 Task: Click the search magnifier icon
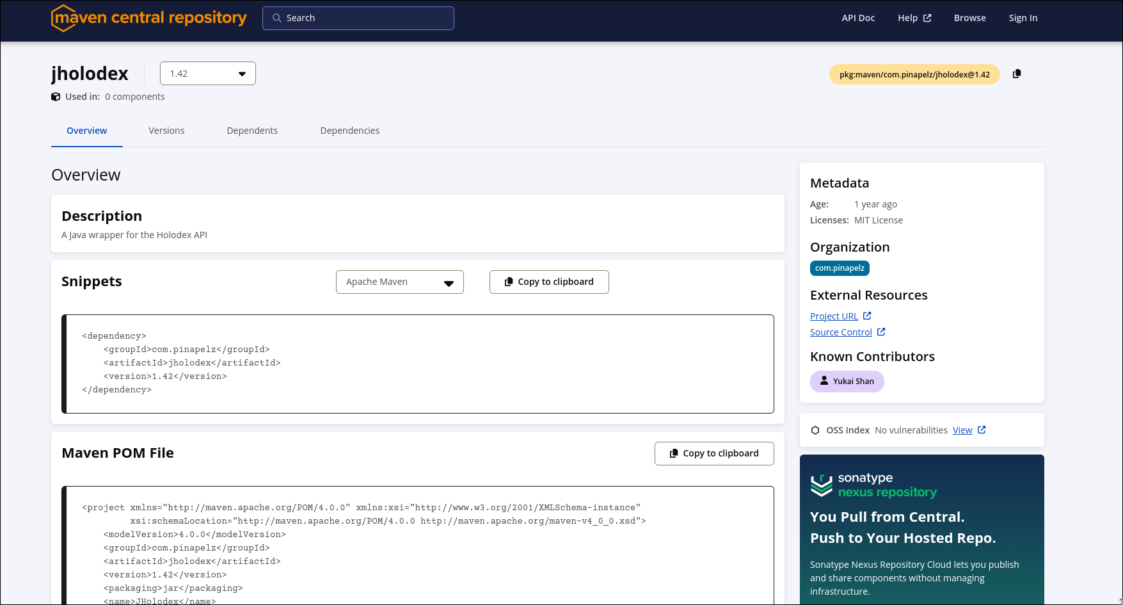(276, 18)
